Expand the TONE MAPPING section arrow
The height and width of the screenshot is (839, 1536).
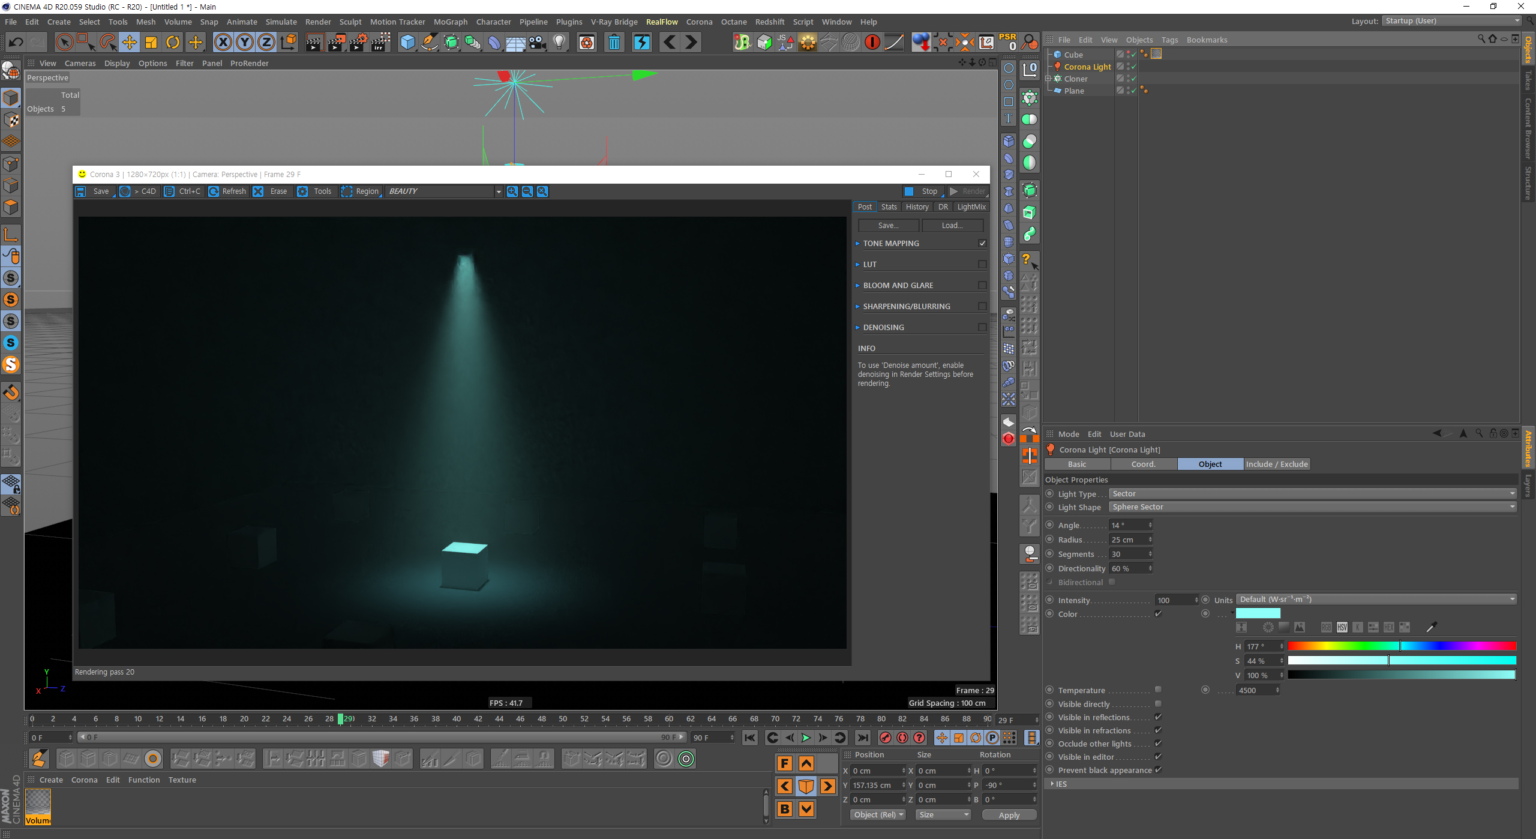(x=857, y=243)
